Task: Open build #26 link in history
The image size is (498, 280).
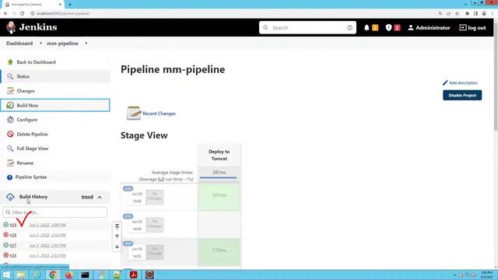Action: (12, 255)
